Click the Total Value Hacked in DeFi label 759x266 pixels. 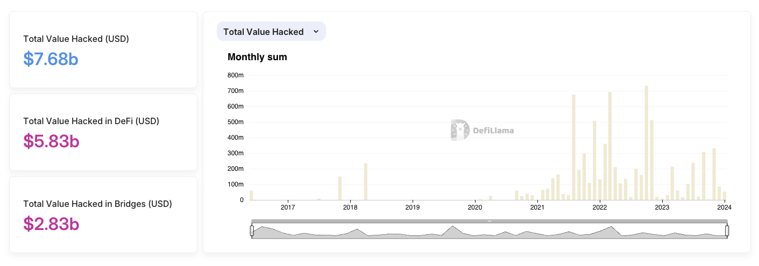tap(91, 121)
